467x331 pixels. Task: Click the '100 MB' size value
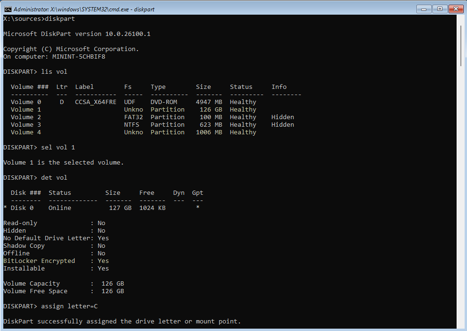click(x=211, y=117)
